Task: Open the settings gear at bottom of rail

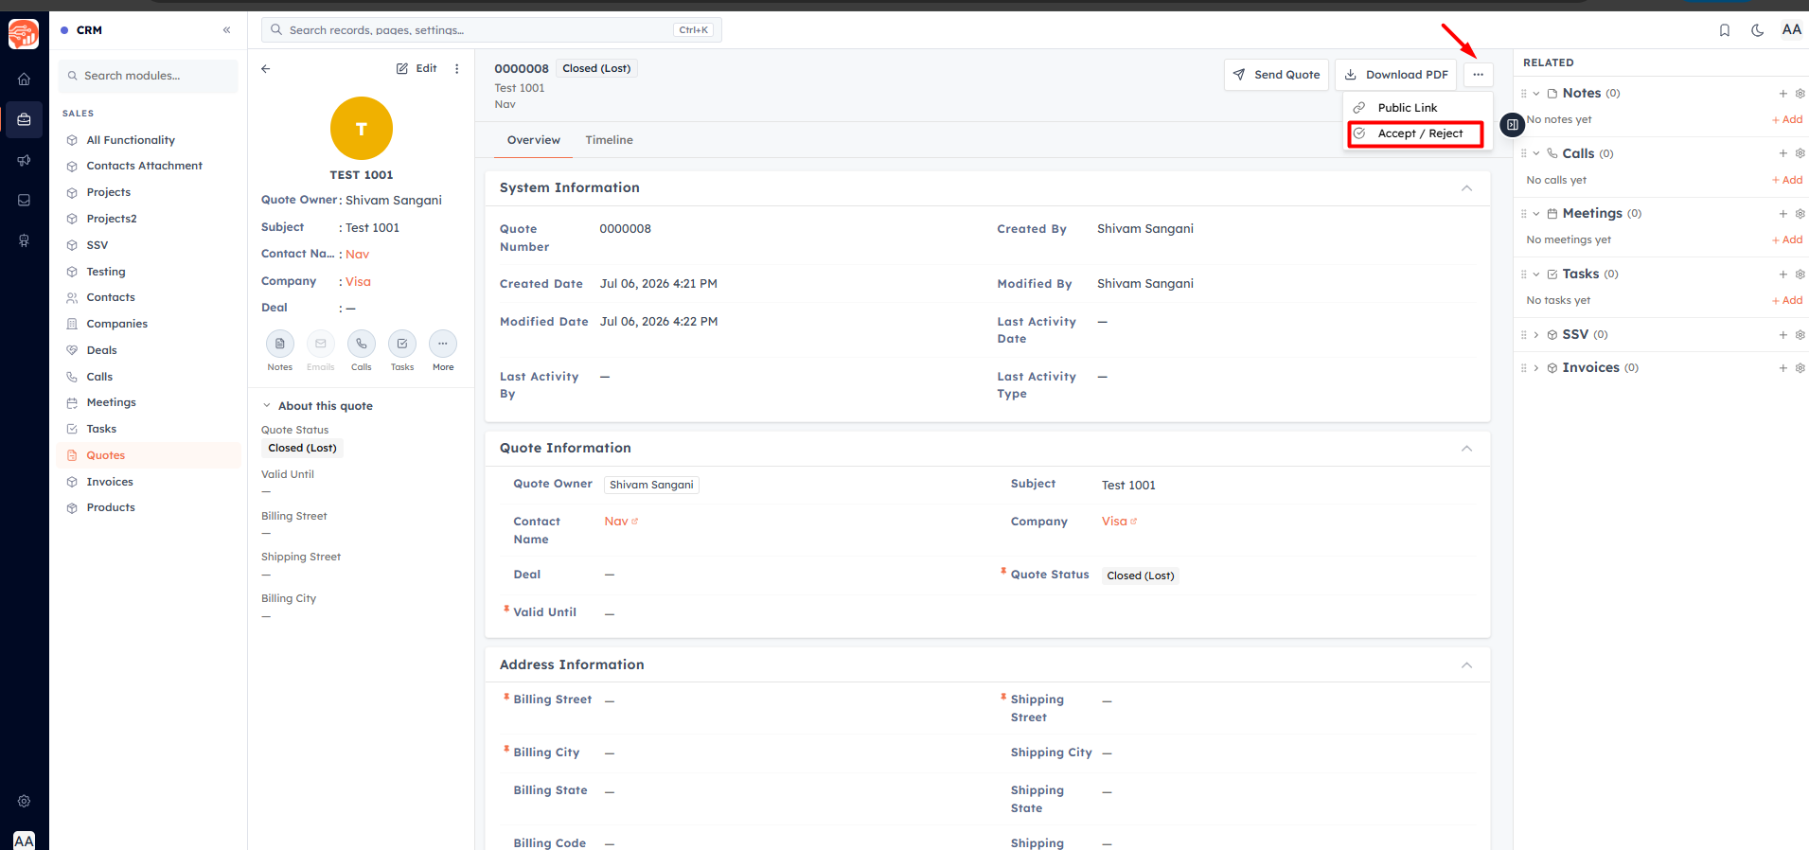Action: (24, 801)
